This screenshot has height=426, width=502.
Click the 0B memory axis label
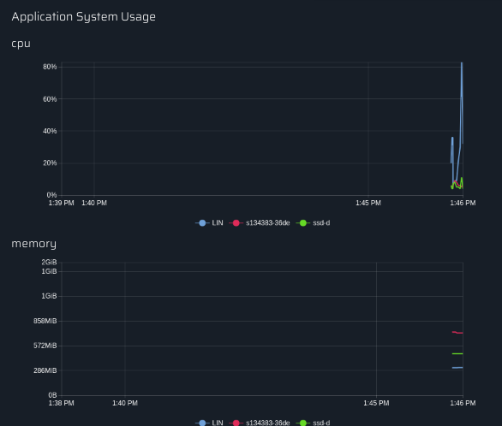[x=52, y=395]
